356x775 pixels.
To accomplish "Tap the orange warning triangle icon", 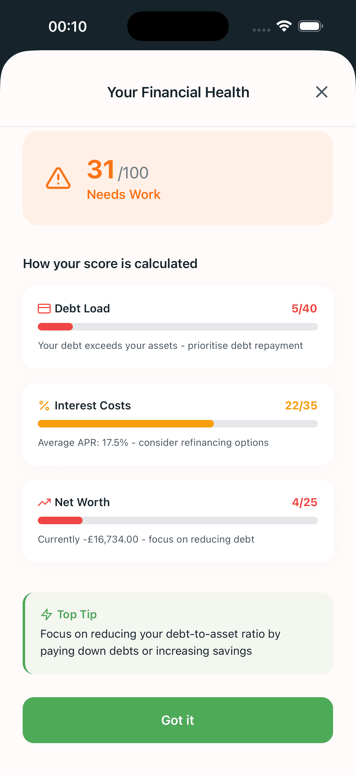I will coord(58,178).
